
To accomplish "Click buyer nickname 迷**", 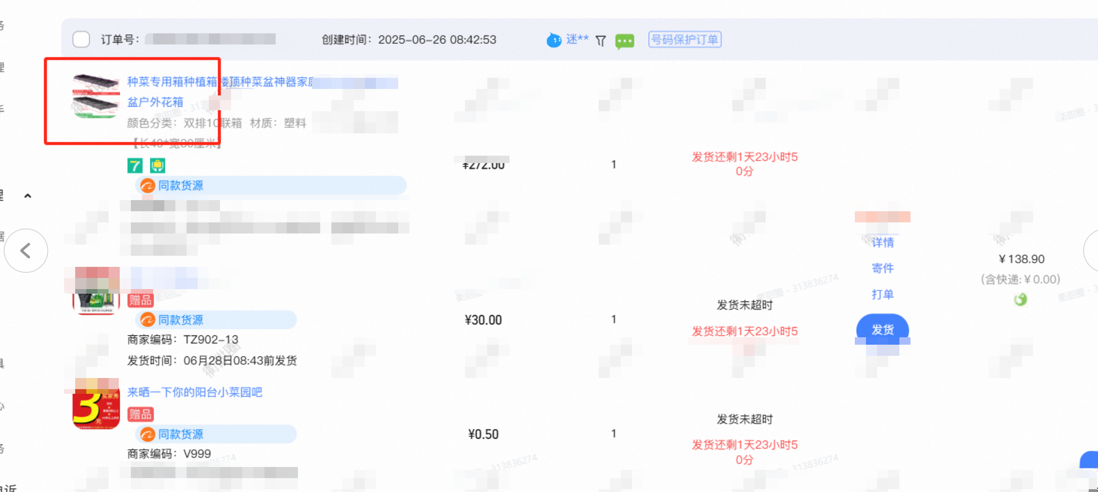I will 577,39.
